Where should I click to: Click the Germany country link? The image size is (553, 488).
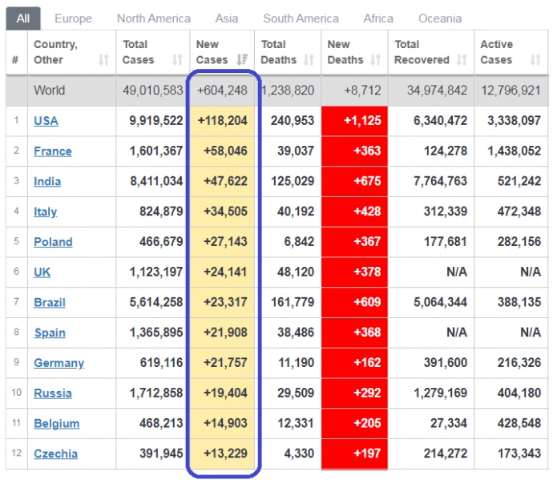coord(59,363)
